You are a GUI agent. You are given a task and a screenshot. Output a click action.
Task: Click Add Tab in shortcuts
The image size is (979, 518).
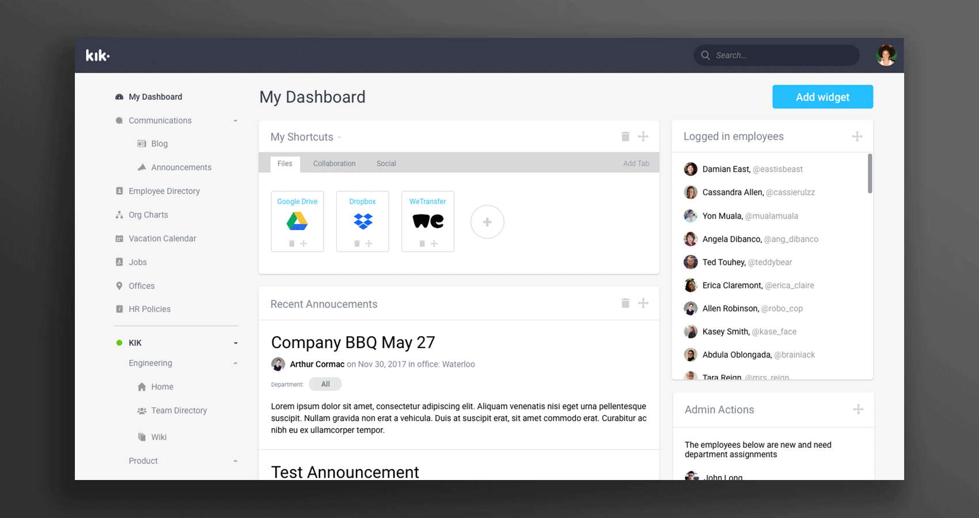(x=636, y=163)
